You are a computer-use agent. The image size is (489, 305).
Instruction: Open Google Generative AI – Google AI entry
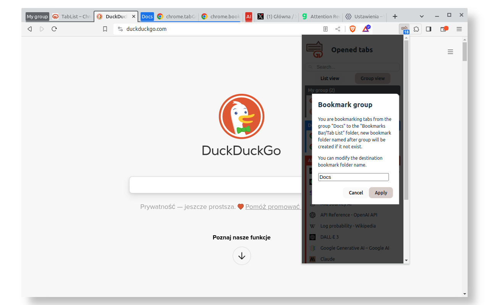click(355, 248)
